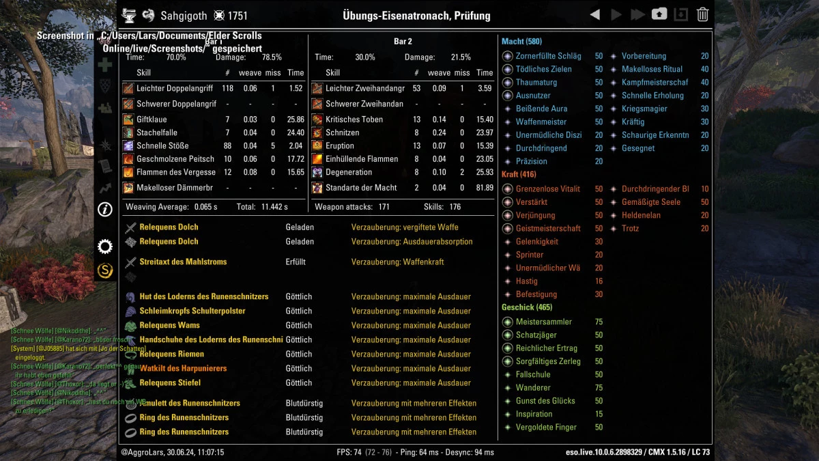Click the Grenzenlose Vitalit champion star
This screenshot has height=461, width=819.
pyautogui.click(x=507, y=189)
